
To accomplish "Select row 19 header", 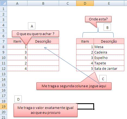I will (4, 107).
